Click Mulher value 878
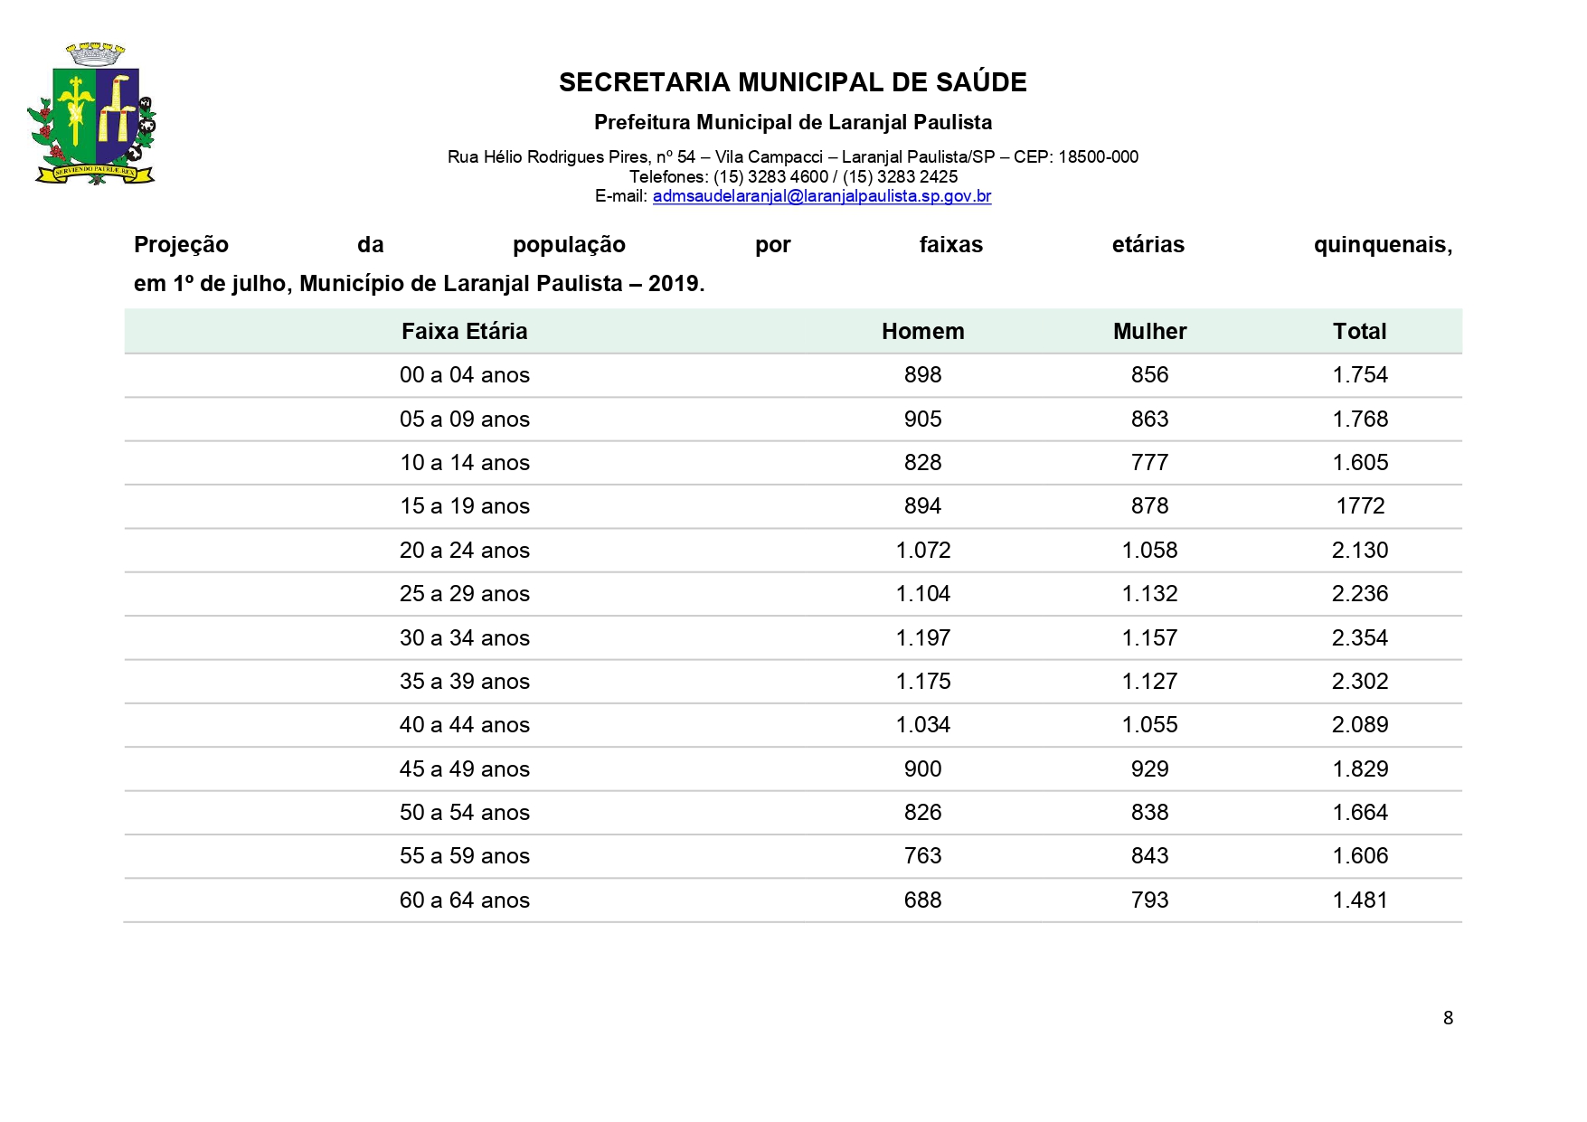The width and height of the screenshot is (1587, 1122). click(1150, 506)
